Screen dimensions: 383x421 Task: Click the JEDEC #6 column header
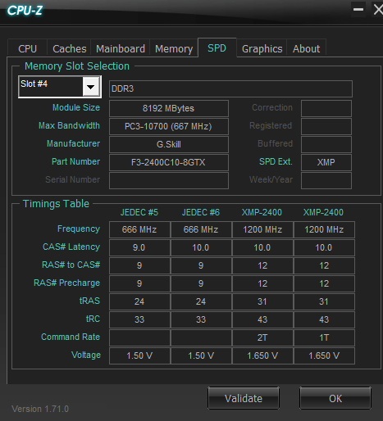201,212
